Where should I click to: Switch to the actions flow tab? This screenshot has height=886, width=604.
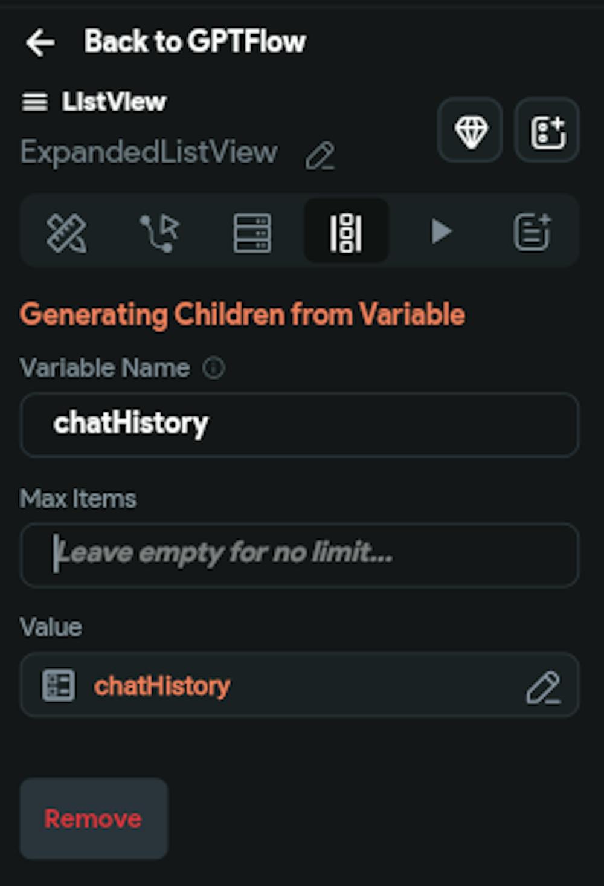pyautogui.click(x=159, y=232)
